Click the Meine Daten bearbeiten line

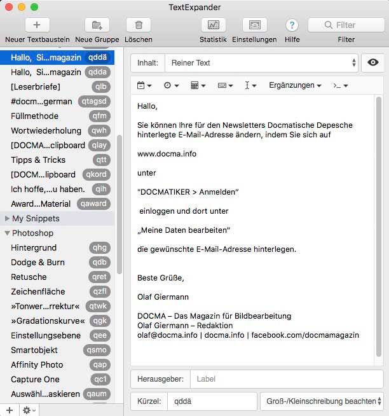[x=184, y=230]
